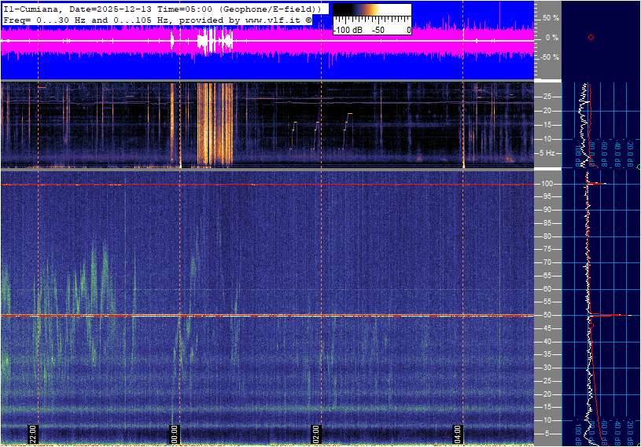Click the red circle marker in scope panel
Viewport: 641px width, 447px height.
tap(591, 37)
